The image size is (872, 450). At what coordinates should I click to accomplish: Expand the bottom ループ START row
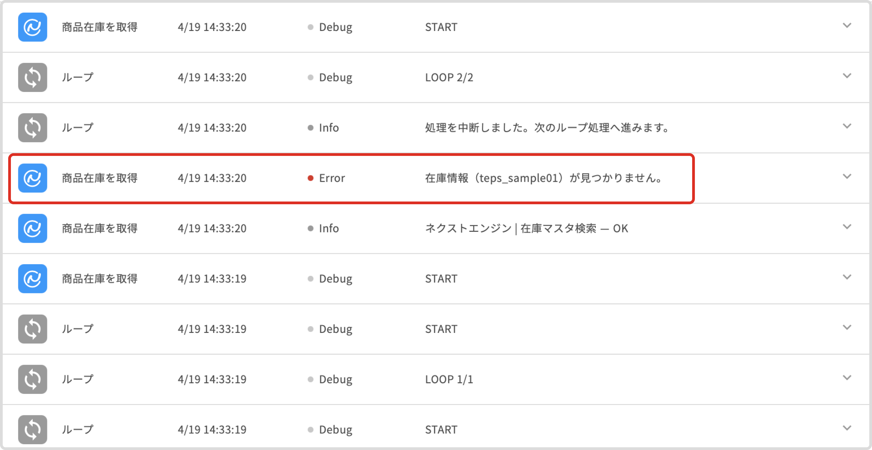[847, 428]
